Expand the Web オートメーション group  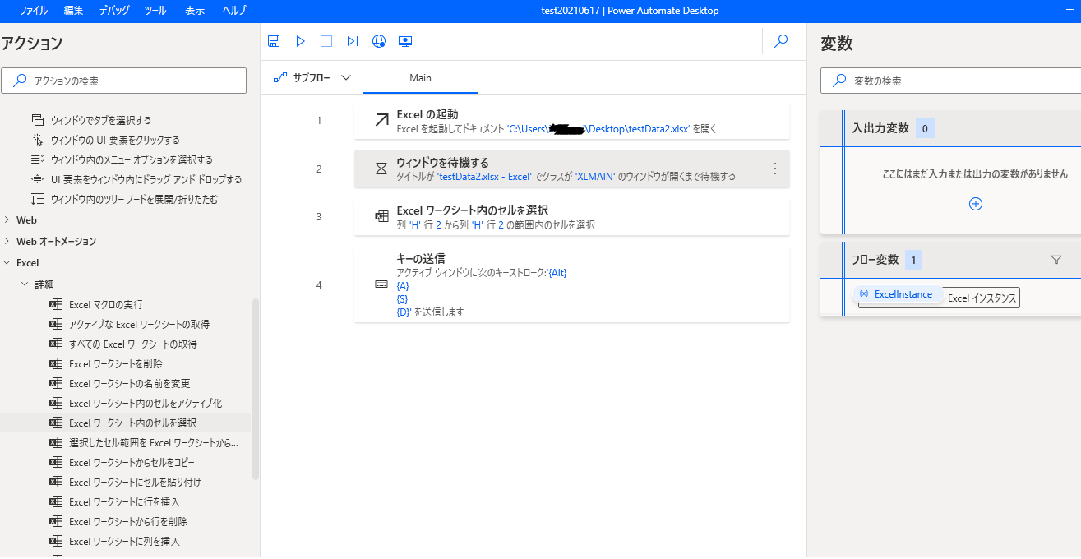[7, 242]
